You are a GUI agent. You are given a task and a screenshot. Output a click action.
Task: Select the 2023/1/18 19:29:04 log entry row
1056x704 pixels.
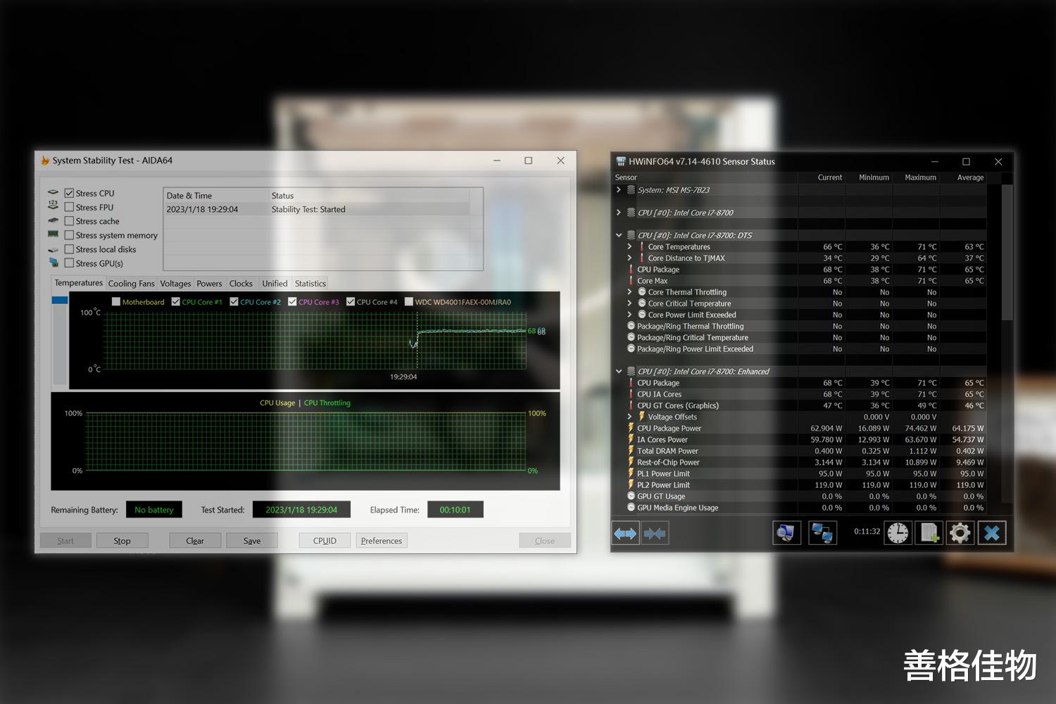click(x=318, y=209)
